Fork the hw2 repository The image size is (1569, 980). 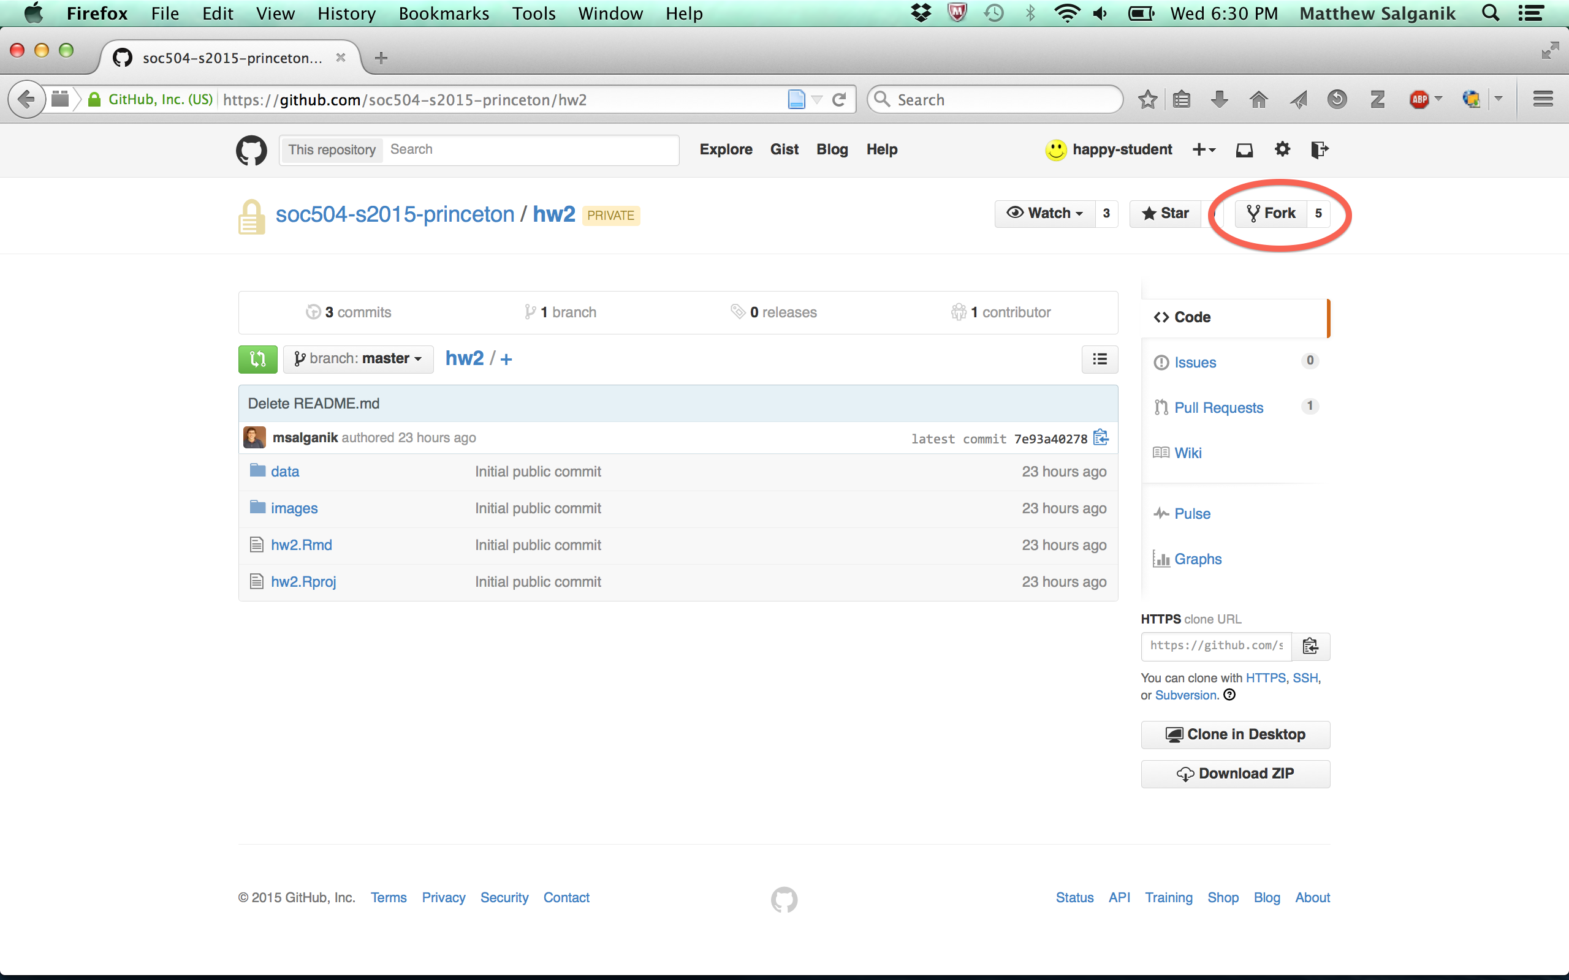point(1271,213)
